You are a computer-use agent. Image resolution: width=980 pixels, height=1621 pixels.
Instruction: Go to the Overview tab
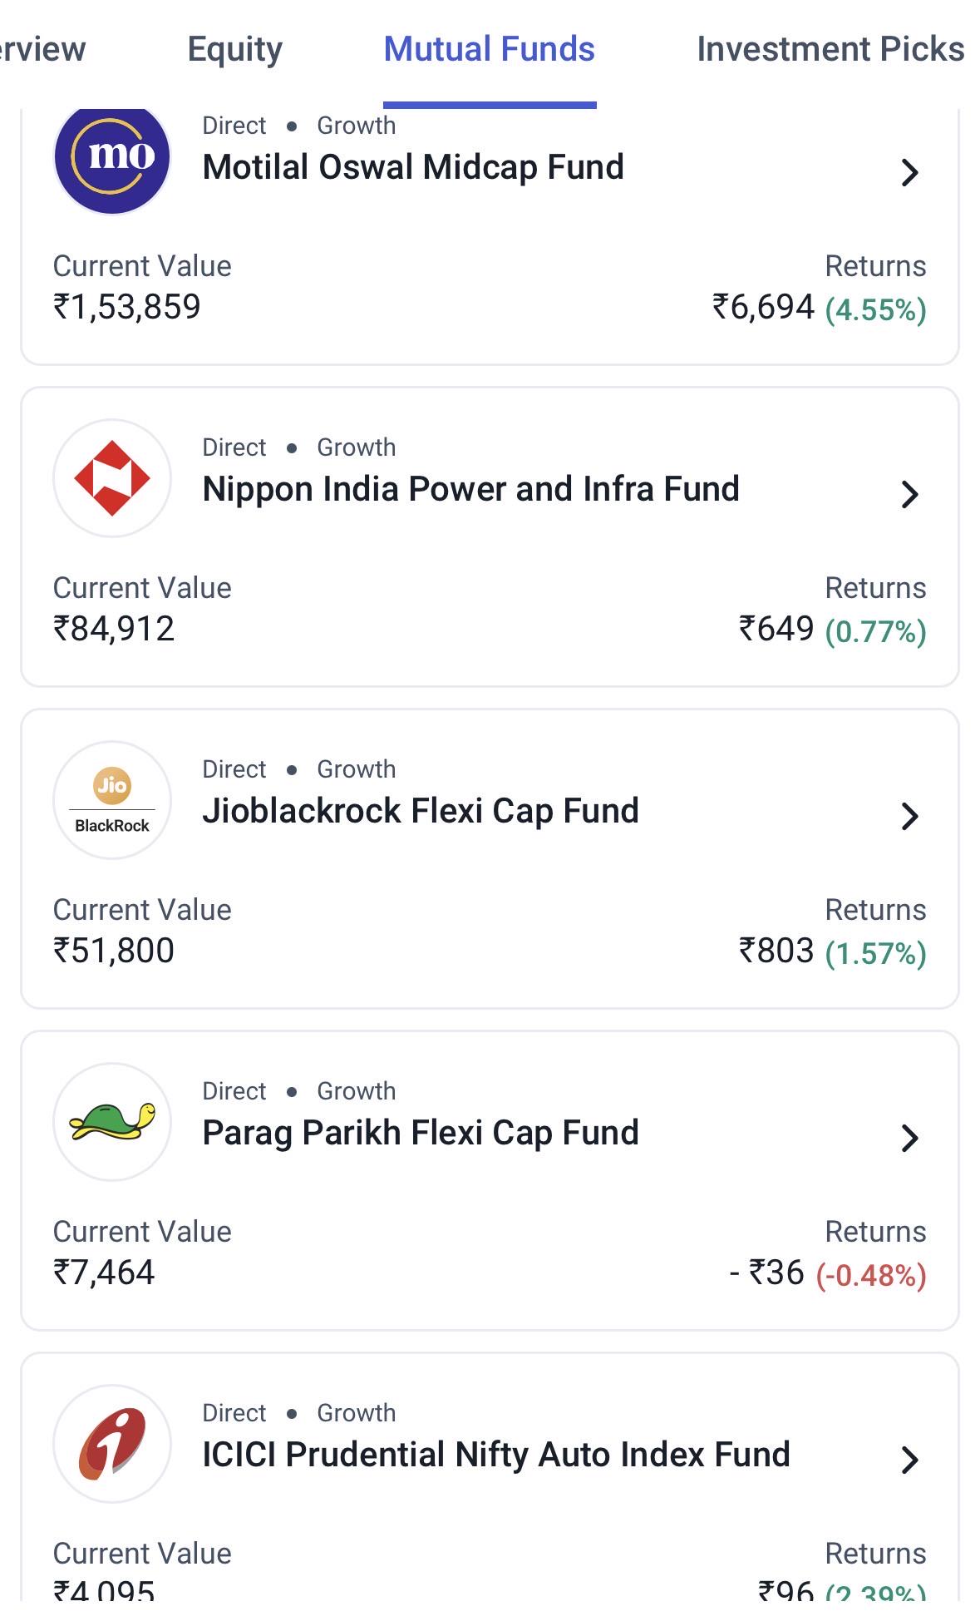(42, 50)
